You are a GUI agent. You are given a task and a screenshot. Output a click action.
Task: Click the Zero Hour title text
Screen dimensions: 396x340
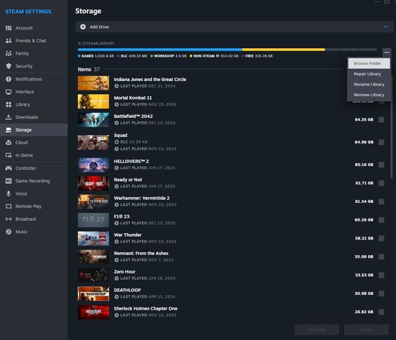click(x=125, y=271)
